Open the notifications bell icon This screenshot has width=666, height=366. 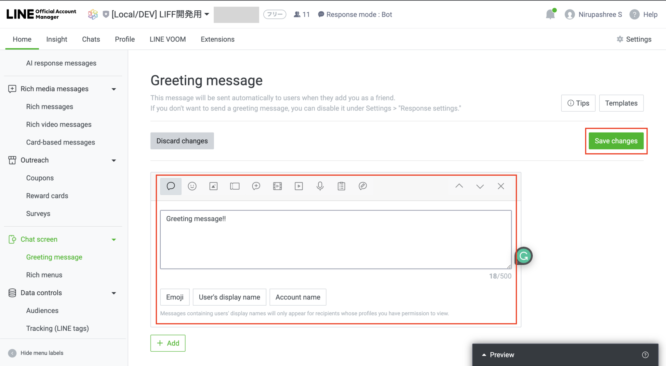(x=550, y=14)
